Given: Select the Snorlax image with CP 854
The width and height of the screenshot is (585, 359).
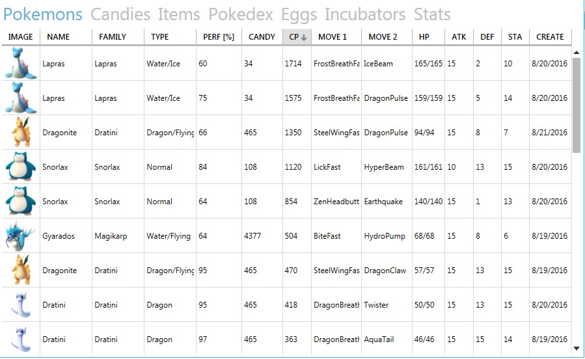Looking at the screenshot, I should click(x=21, y=202).
